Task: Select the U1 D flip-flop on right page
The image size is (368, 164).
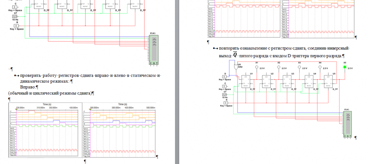Action: click(247, 81)
